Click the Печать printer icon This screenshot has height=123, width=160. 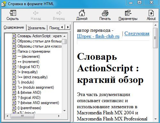(105, 13)
